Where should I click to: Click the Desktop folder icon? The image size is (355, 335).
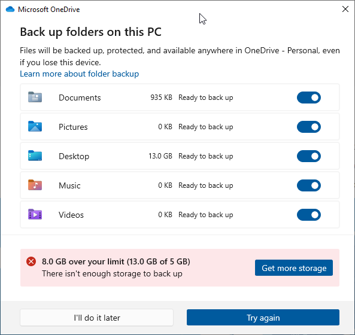pos(35,156)
